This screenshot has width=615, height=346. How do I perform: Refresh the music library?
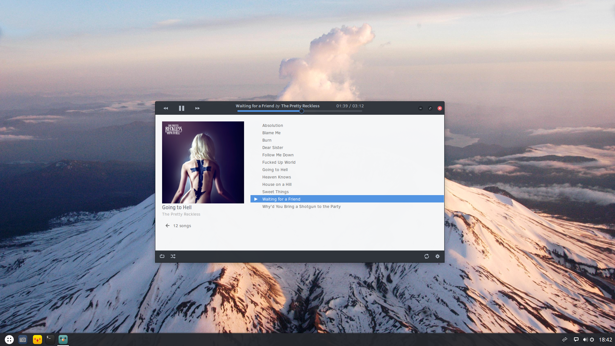(x=427, y=256)
